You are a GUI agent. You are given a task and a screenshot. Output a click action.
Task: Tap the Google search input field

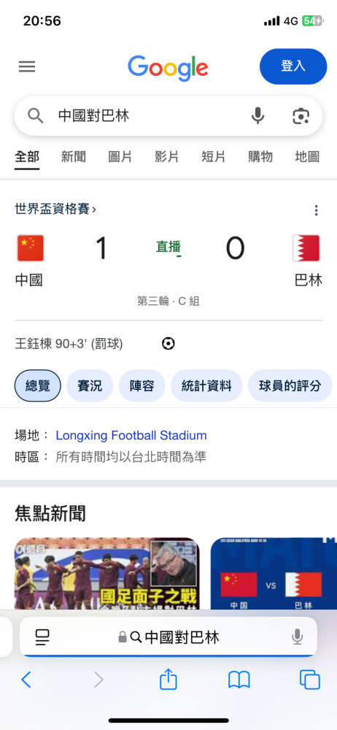pos(149,115)
